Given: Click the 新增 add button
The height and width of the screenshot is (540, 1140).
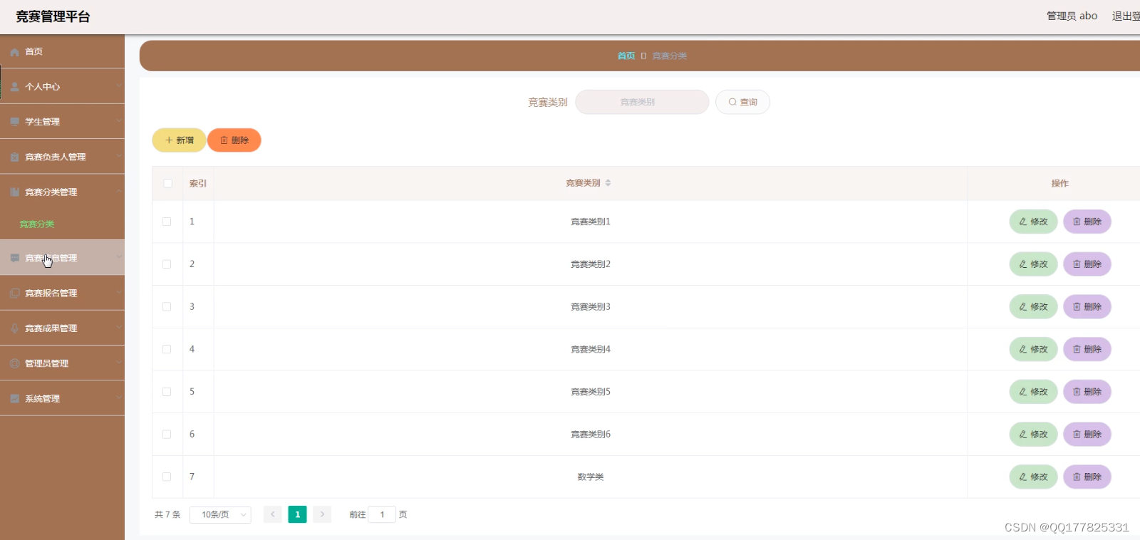Looking at the screenshot, I should click(179, 140).
